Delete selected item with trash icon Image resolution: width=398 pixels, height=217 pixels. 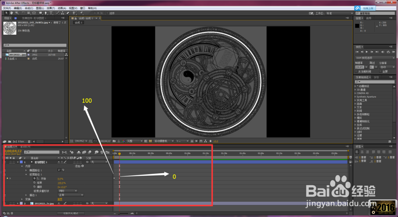click(29, 141)
